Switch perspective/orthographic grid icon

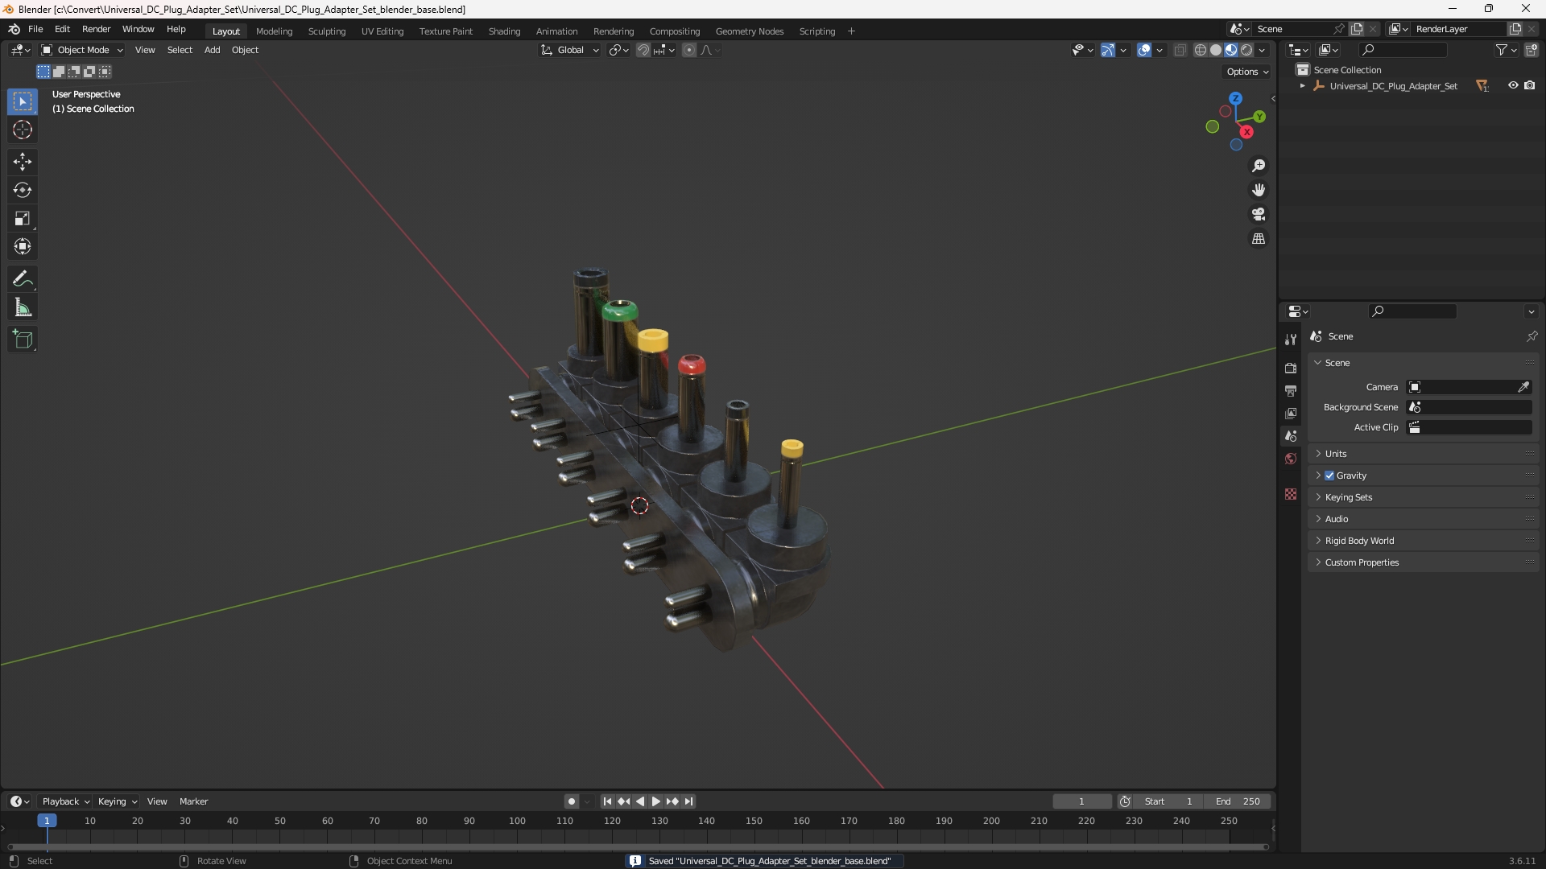1259,239
